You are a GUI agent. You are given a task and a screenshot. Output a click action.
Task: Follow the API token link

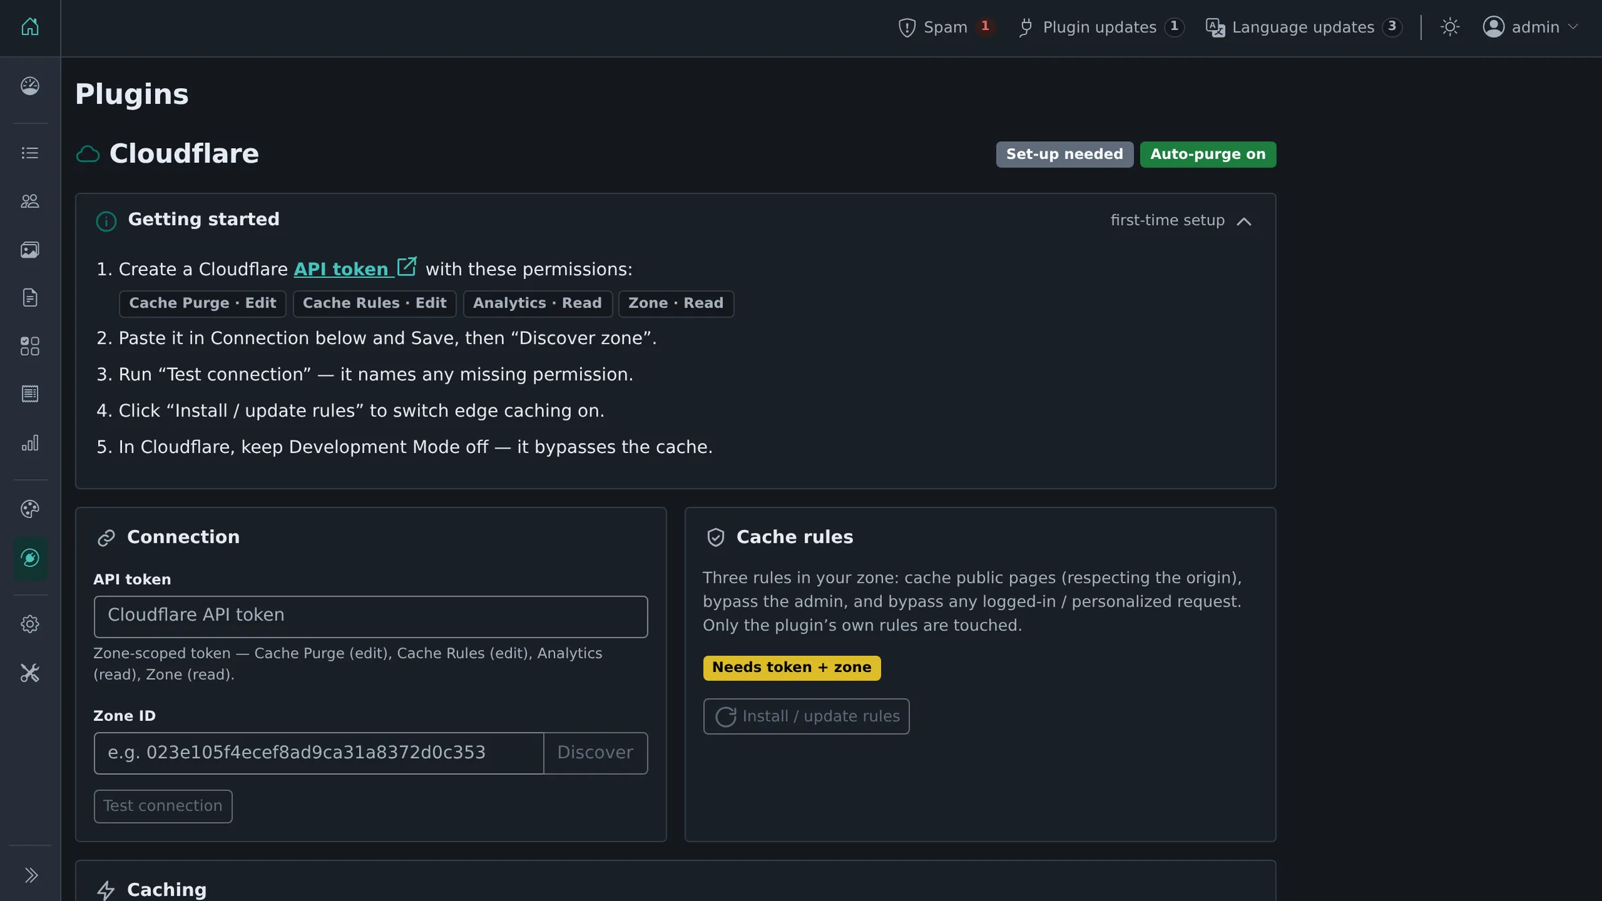click(355, 269)
